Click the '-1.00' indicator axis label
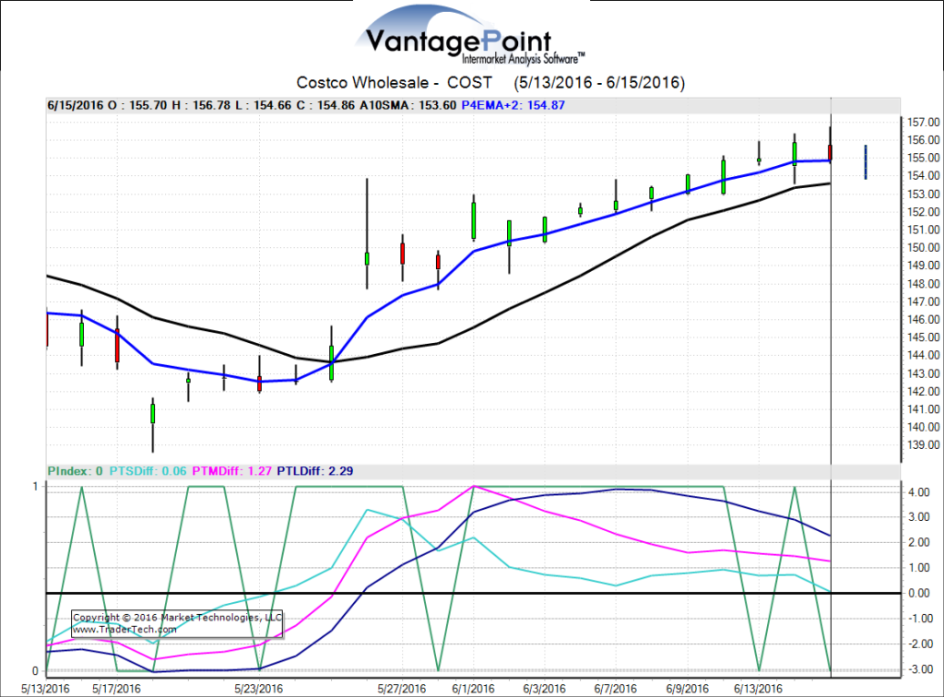This screenshot has height=697, width=944. coord(919,619)
